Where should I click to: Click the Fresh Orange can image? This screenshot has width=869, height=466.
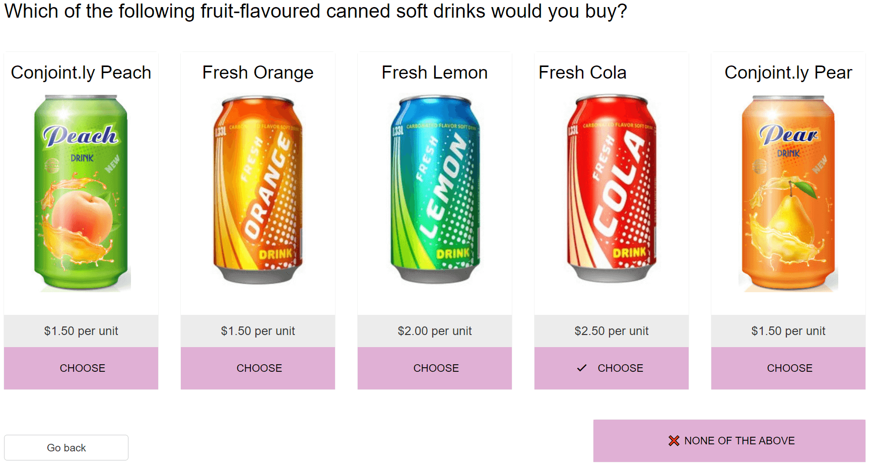pos(258,189)
